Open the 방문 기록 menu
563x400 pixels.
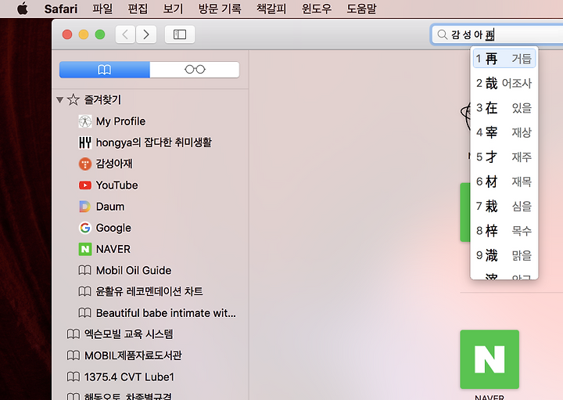click(x=220, y=9)
